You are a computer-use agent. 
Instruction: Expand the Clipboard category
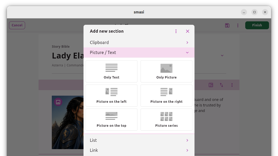click(x=139, y=42)
